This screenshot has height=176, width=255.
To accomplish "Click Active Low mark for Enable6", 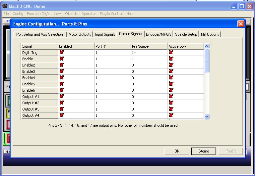I will pos(171,90).
